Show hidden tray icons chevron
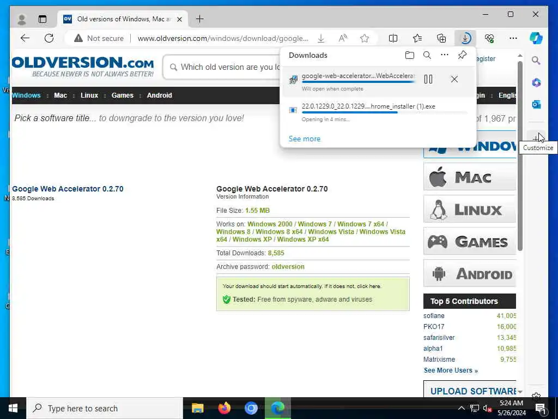558x419 pixels. (x=461, y=408)
